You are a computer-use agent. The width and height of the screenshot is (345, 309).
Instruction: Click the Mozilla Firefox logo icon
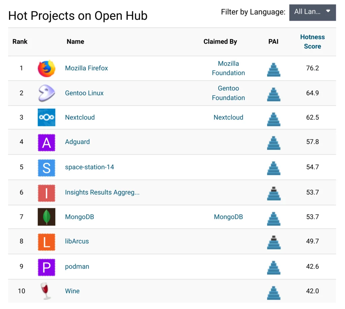tap(46, 68)
